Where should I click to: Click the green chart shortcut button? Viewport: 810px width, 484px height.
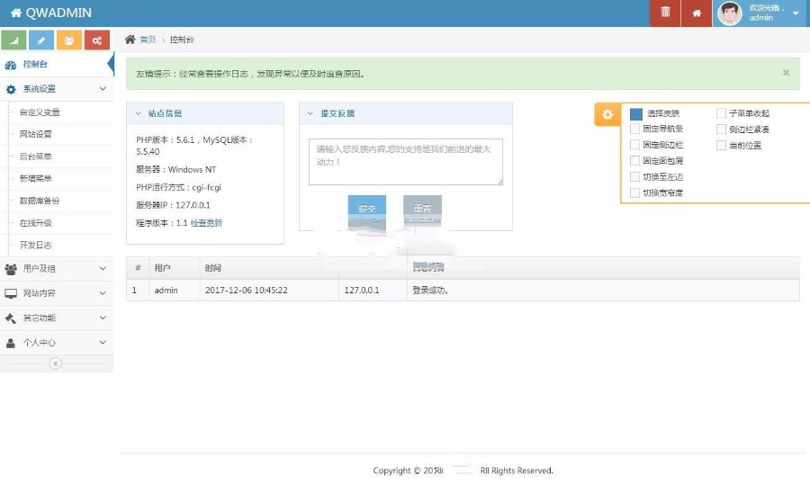(x=13, y=40)
